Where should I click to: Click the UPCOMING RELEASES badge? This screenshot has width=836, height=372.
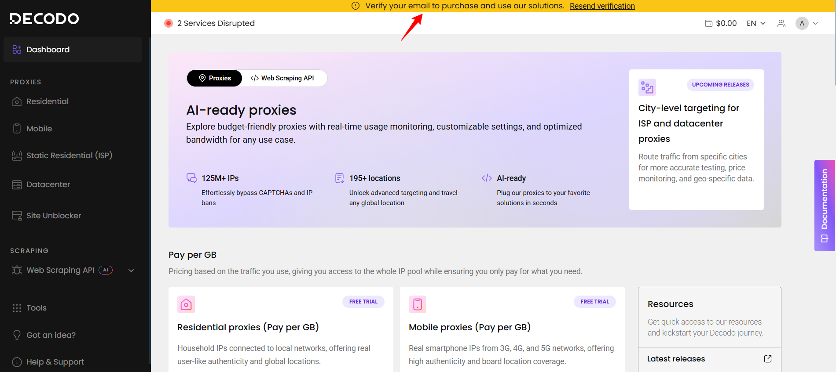[720, 85]
